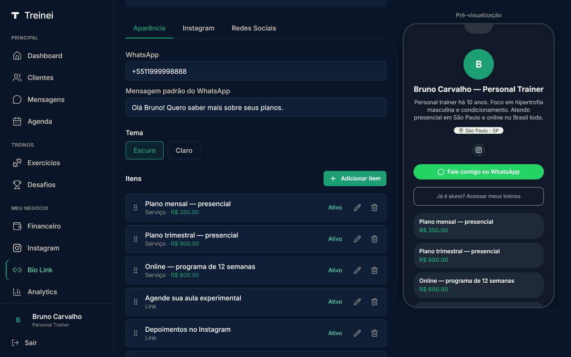Viewport: 571px width, 357px height.
Task: Grab drag handle of Plano mensal item
Action: [x=136, y=208]
